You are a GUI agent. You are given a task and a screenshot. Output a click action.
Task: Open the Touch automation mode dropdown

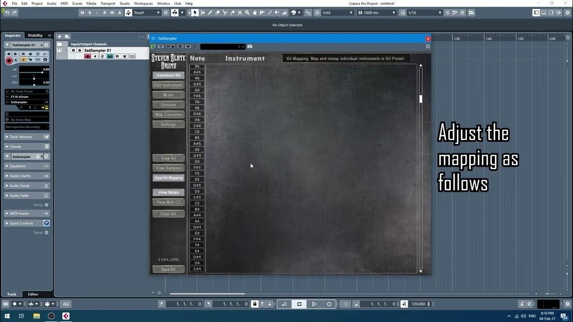click(x=146, y=13)
